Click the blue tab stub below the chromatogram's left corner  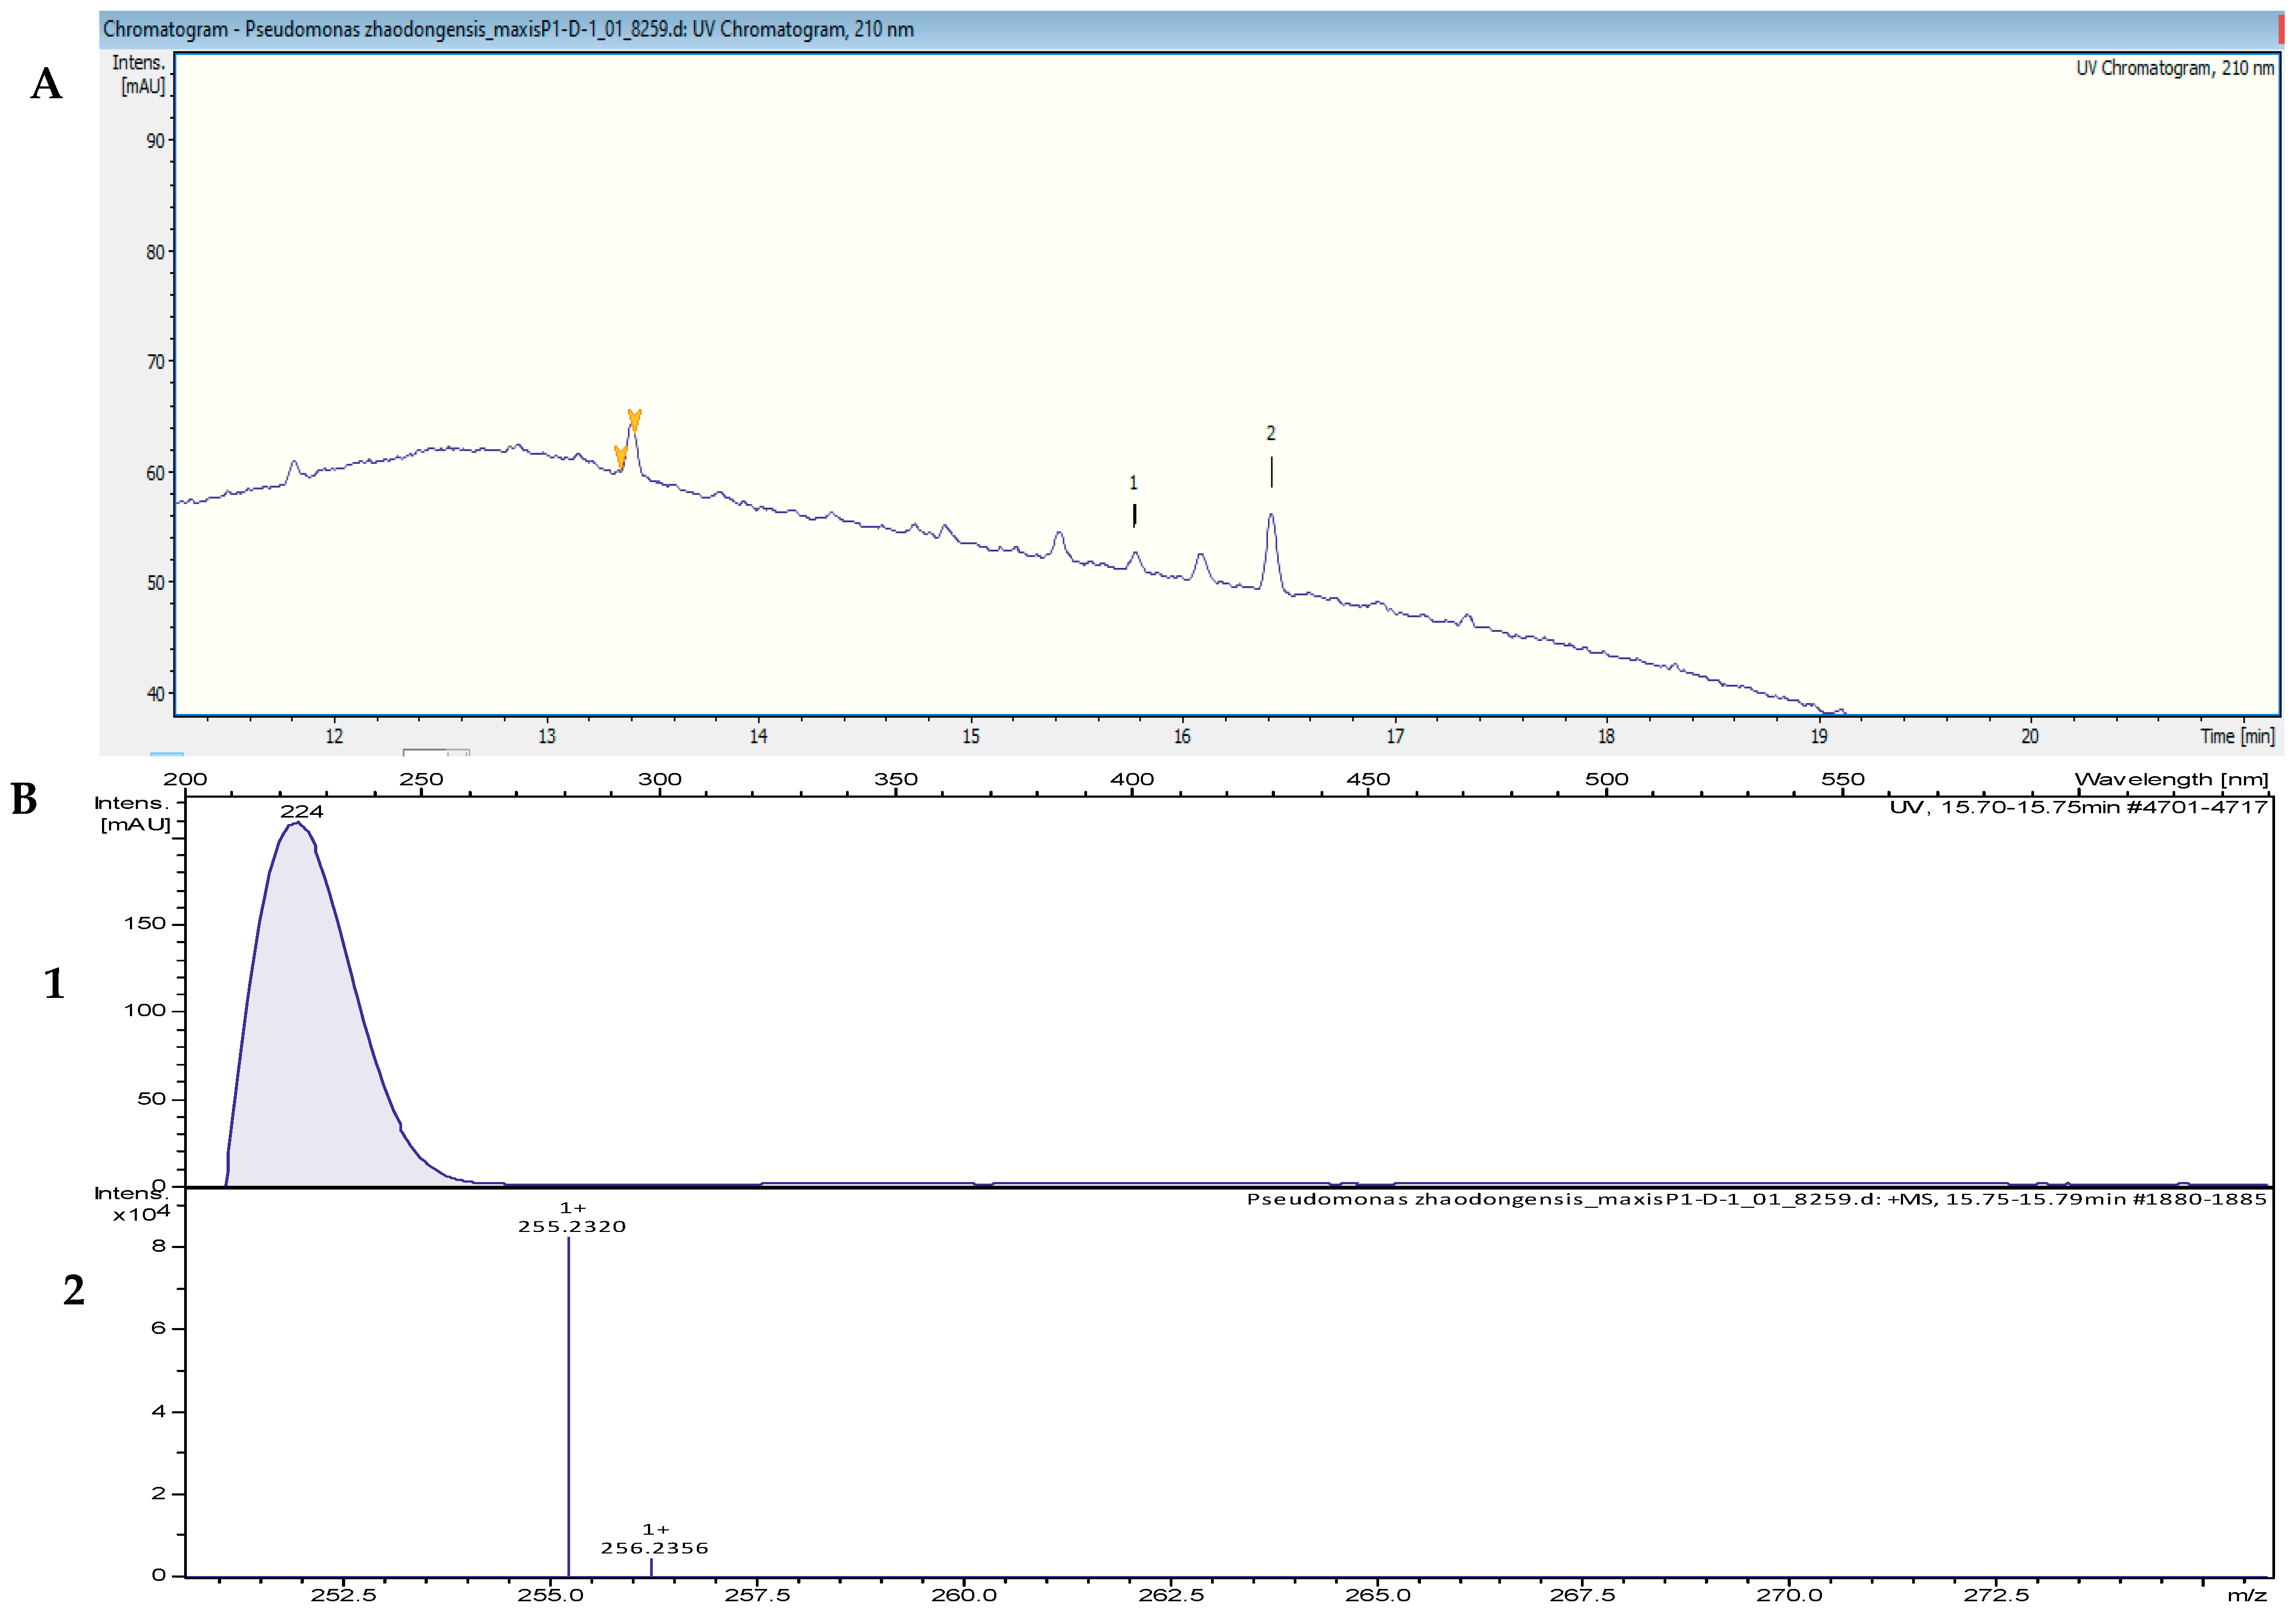click(166, 755)
